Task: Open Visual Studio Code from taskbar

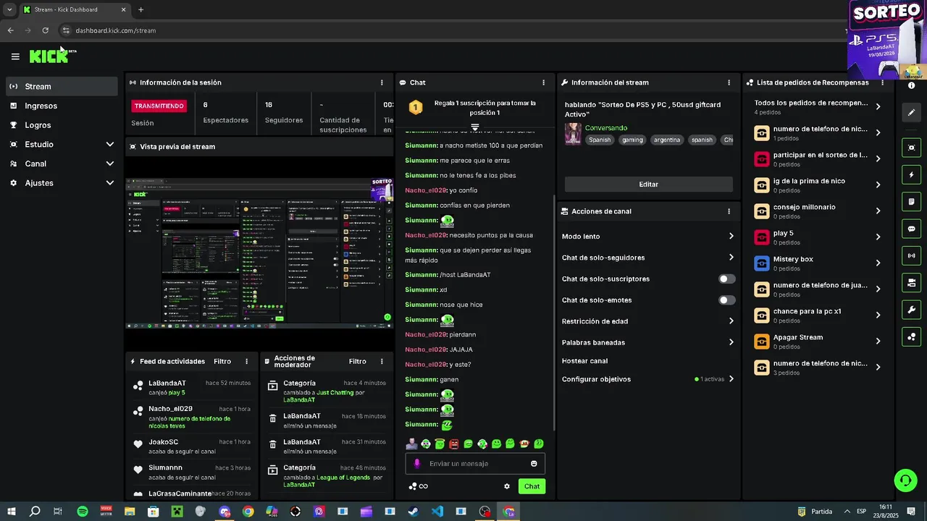Action: coord(437,512)
